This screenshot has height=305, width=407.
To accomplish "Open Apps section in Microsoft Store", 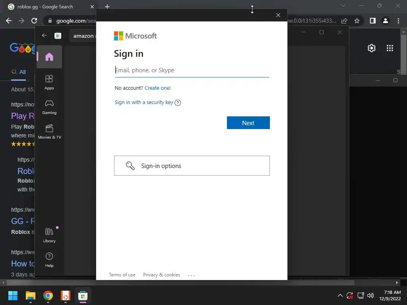I will pos(49,82).
